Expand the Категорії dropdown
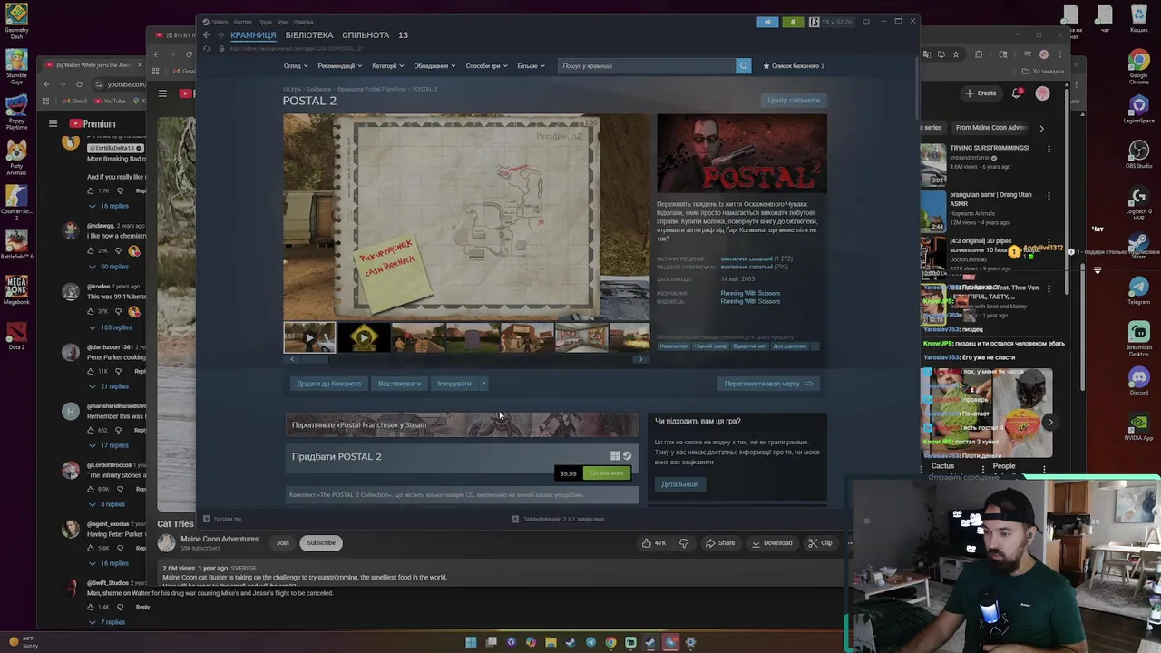The image size is (1161, 653). [388, 66]
